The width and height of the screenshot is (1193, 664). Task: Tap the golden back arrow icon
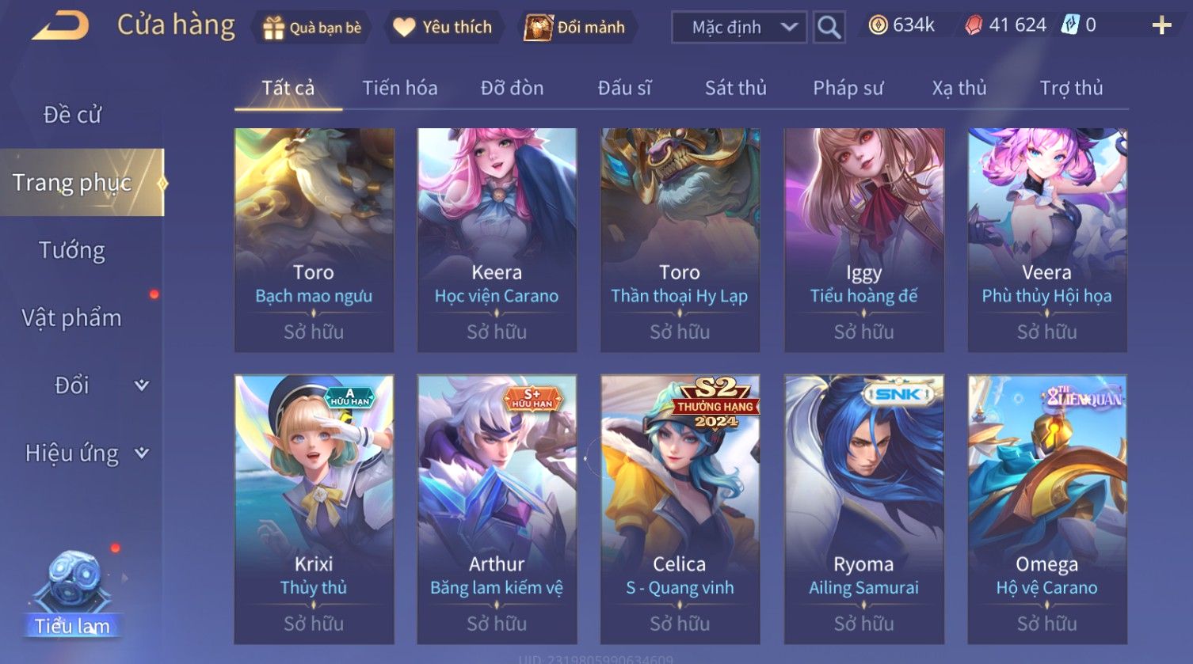pyautogui.click(x=60, y=26)
